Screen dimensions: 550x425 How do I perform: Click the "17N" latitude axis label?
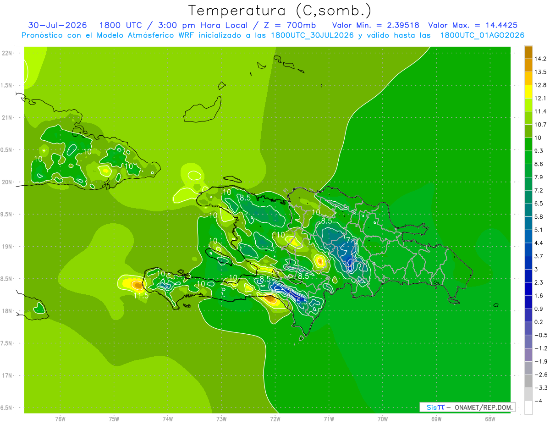tap(8, 375)
